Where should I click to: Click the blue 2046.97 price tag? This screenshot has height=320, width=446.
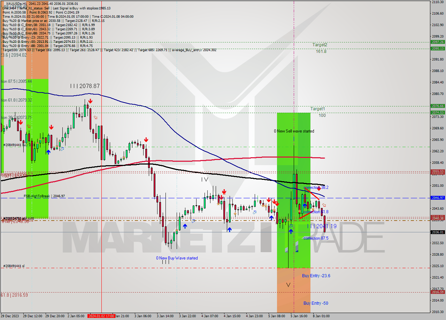438,198
